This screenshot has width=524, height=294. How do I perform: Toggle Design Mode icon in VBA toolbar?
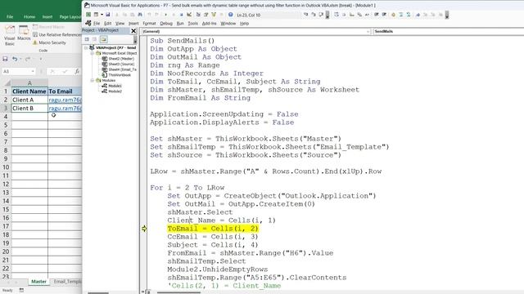pos(189,15)
